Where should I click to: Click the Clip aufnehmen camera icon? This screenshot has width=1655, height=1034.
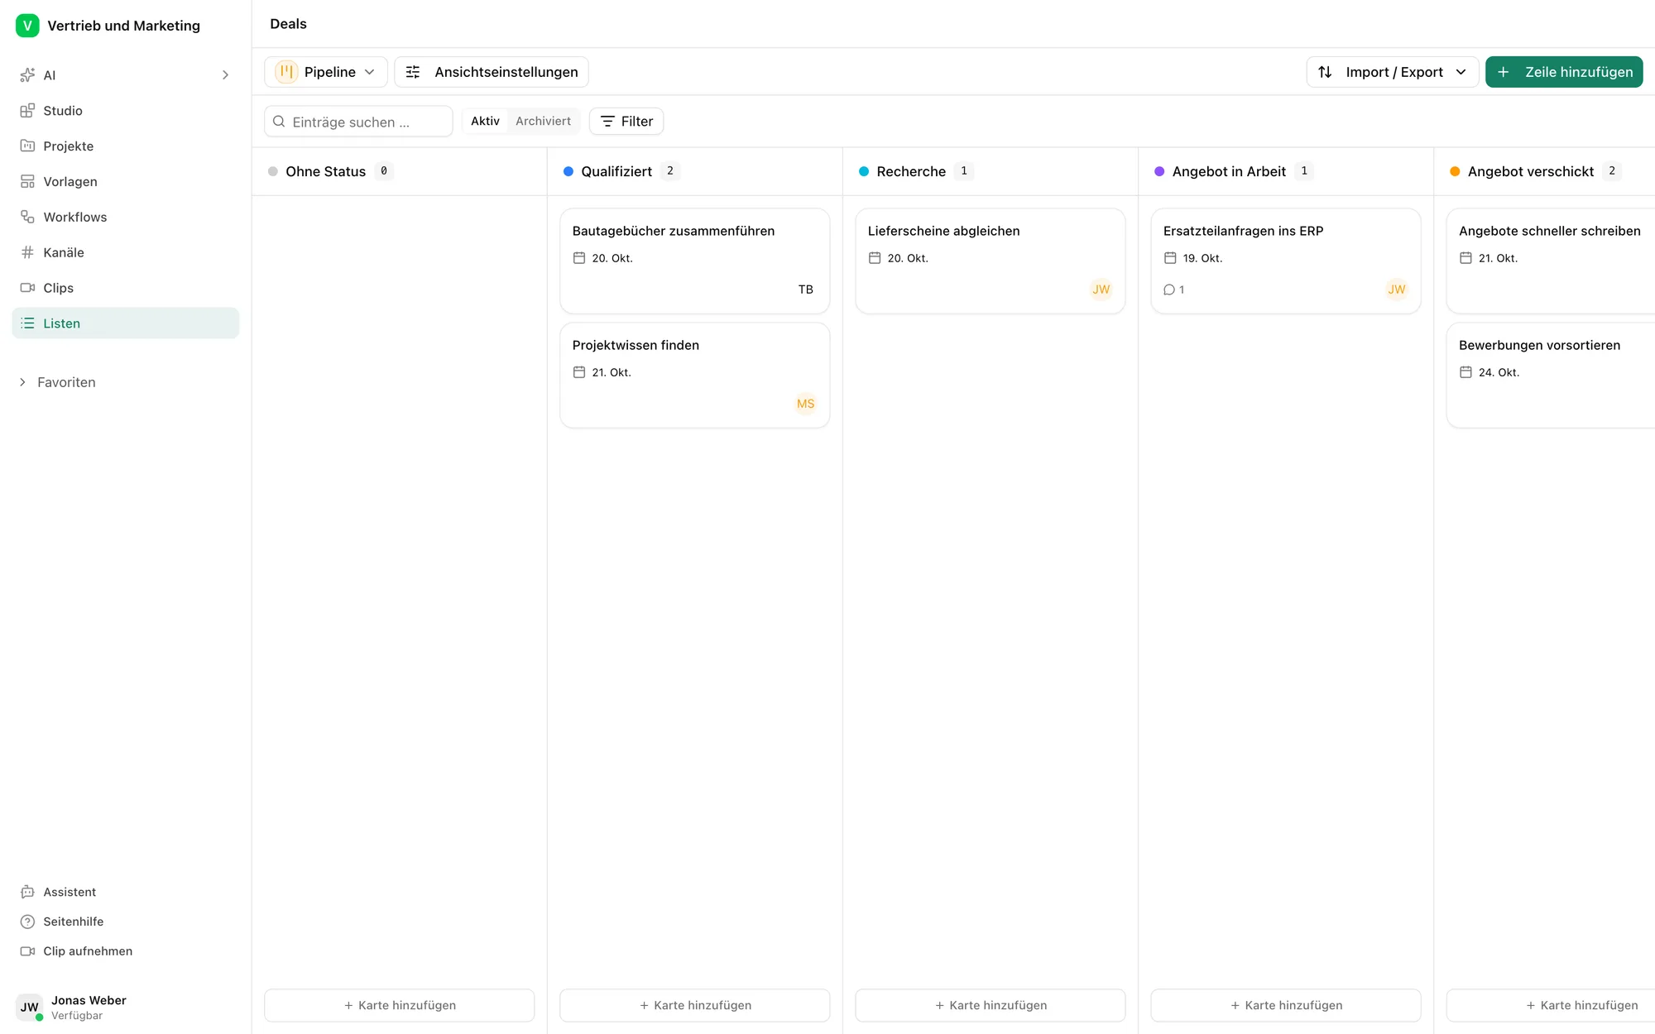coord(27,952)
